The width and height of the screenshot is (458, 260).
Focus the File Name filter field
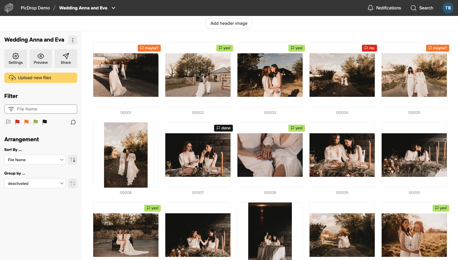point(41,109)
